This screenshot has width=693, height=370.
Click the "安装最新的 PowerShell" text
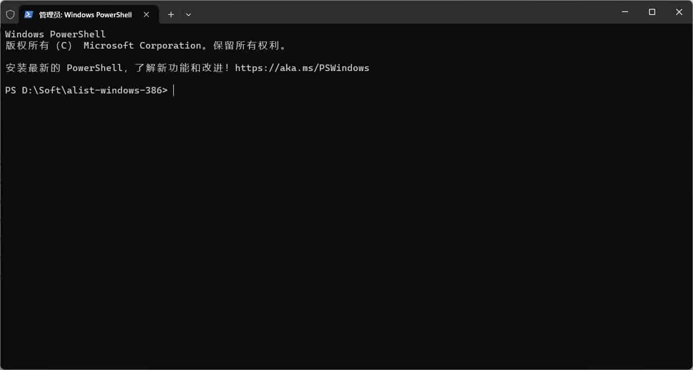coord(64,68)
